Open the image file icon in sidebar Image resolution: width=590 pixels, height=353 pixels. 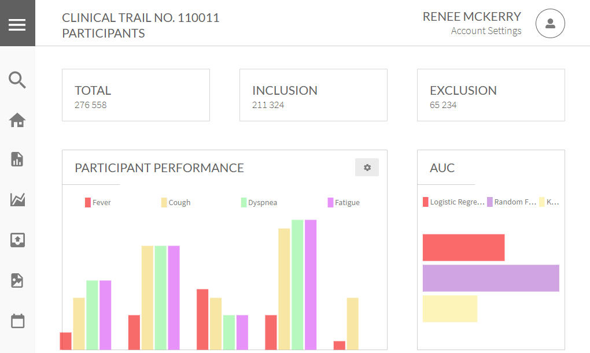[x=17, y=281]
